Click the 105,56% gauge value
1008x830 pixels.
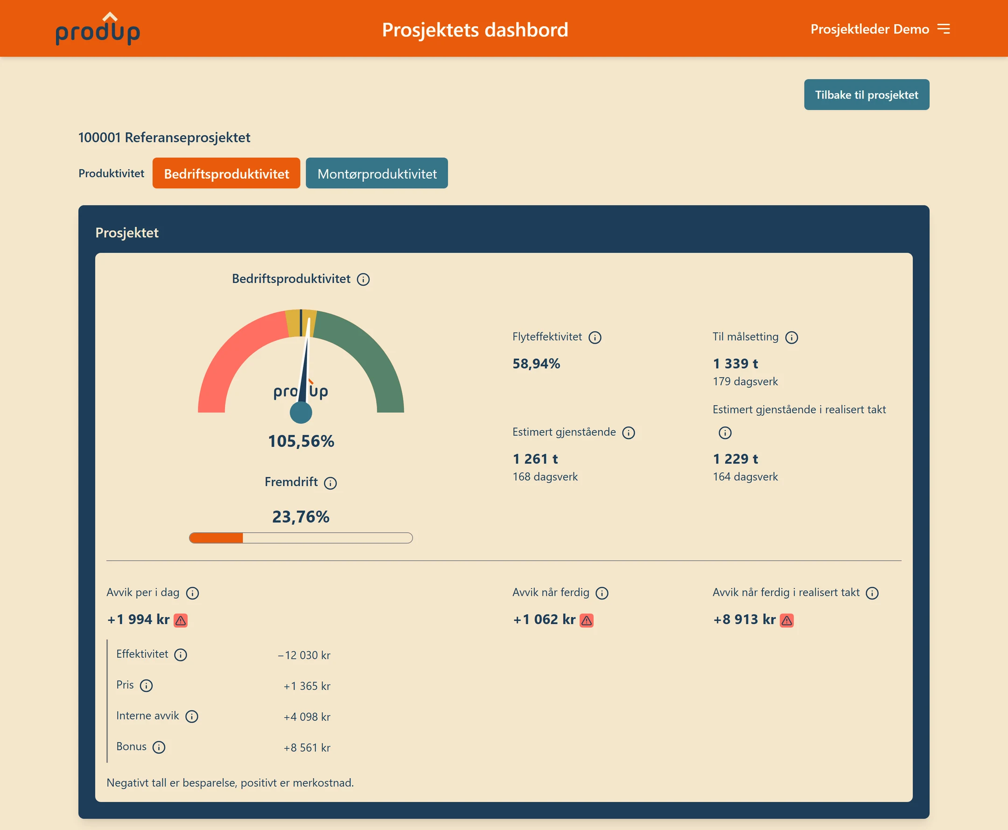click(x=301, y=441)
